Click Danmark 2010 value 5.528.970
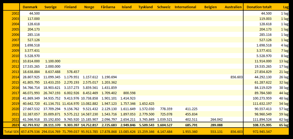The width and height of the screenshot is (293, 139). click(x=32, y=56)
